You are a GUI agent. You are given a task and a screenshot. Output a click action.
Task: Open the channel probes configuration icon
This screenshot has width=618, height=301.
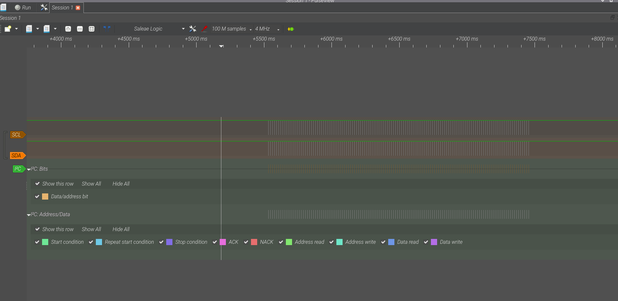click(204, 29)
